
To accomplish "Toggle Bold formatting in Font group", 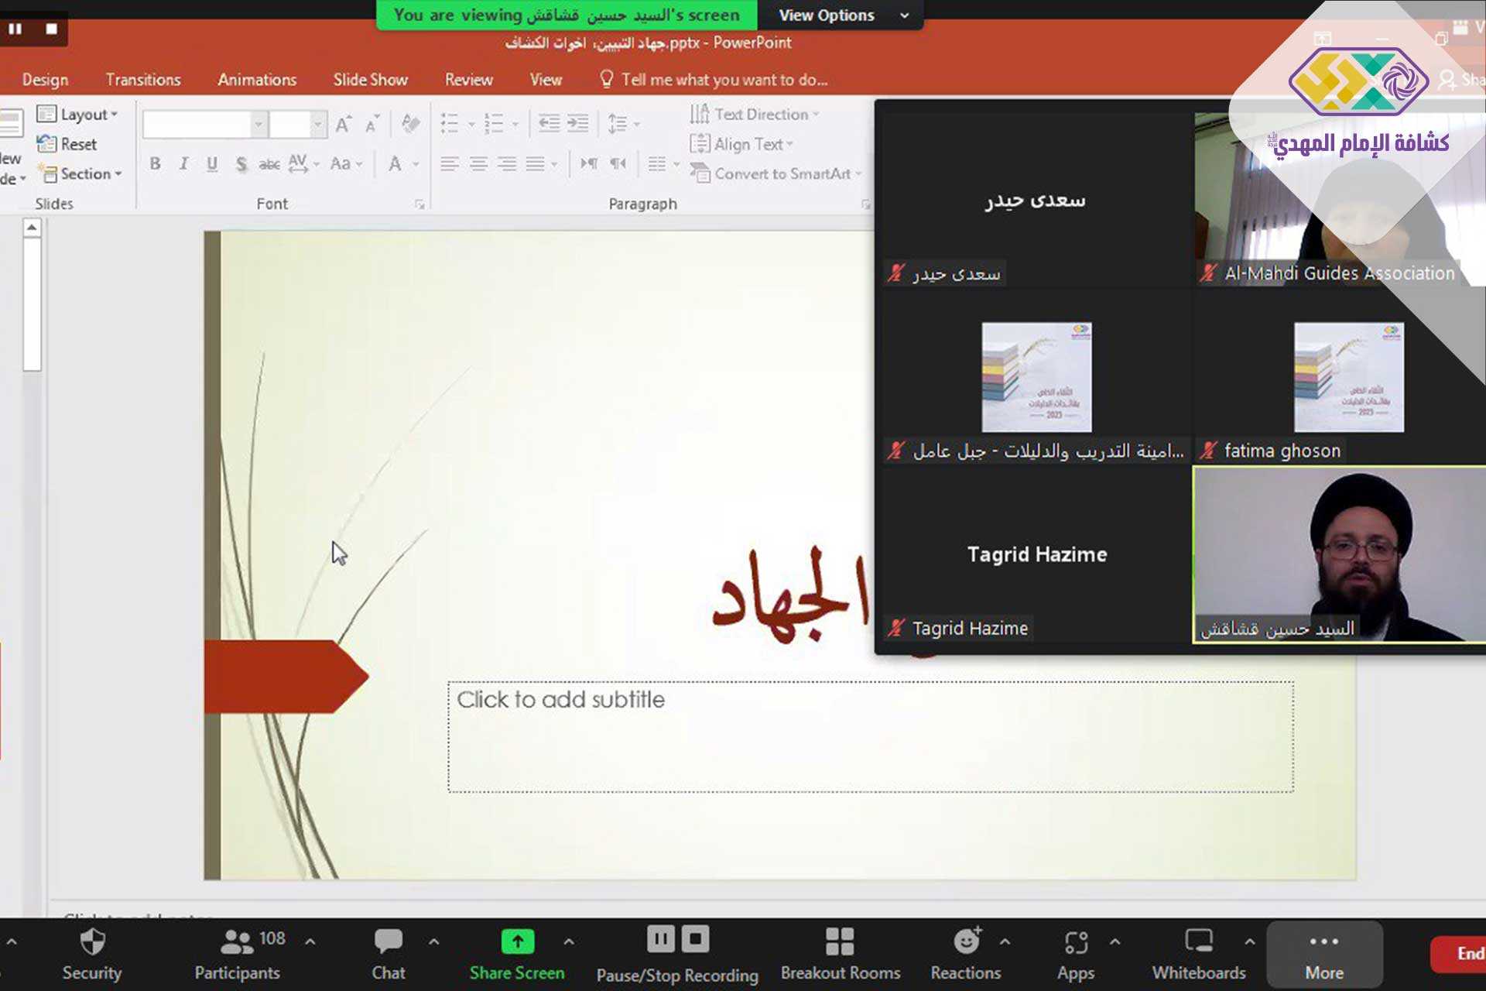I will [156, 163].
